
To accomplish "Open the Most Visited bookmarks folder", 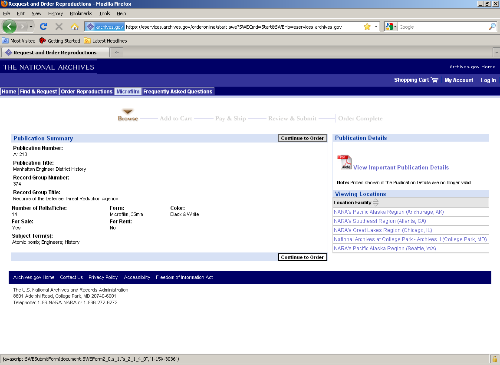I will pos(19,40).
